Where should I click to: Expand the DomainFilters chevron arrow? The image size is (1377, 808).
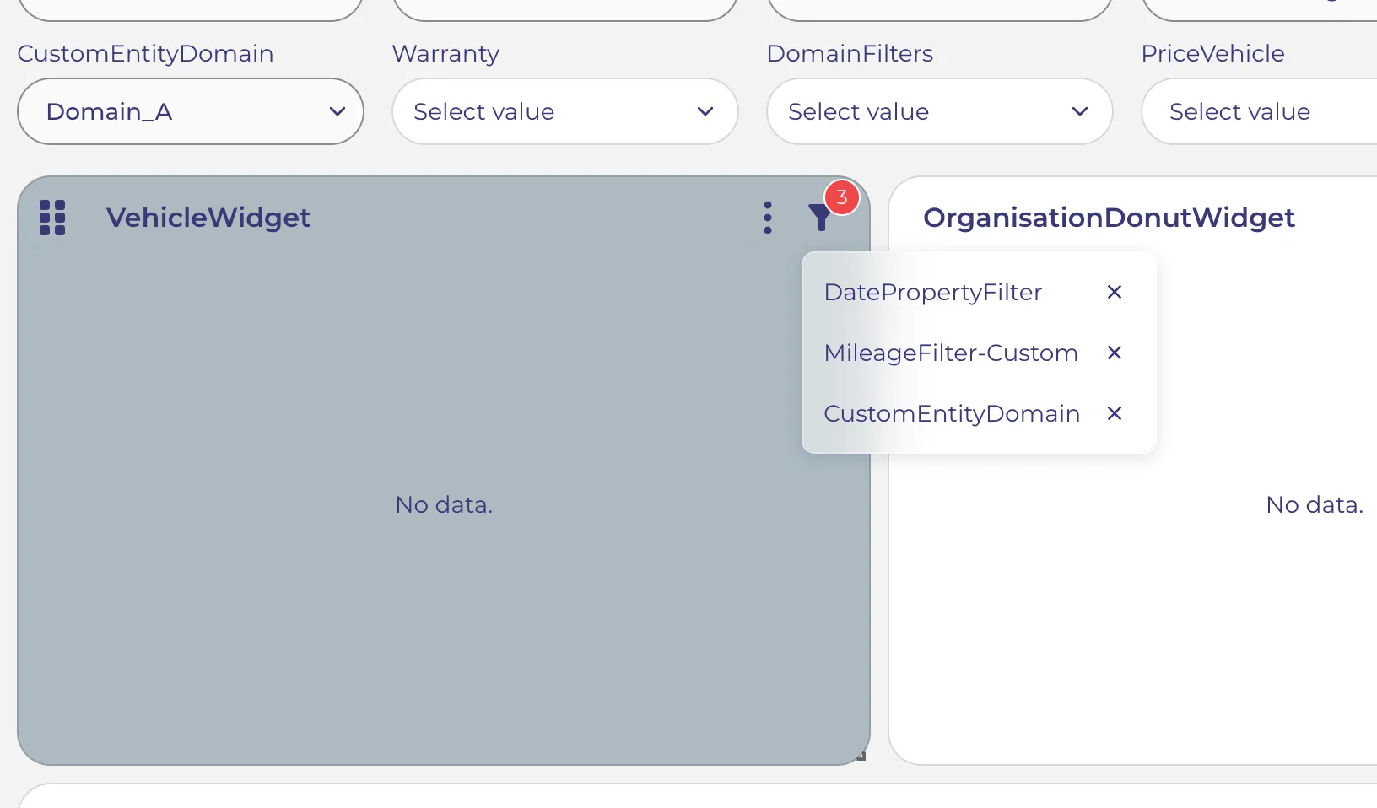pos(1080,111)
